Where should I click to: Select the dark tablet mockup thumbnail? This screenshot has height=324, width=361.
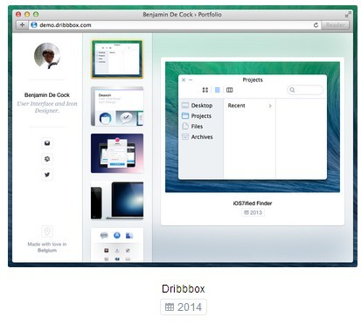(x=117, y=154)
